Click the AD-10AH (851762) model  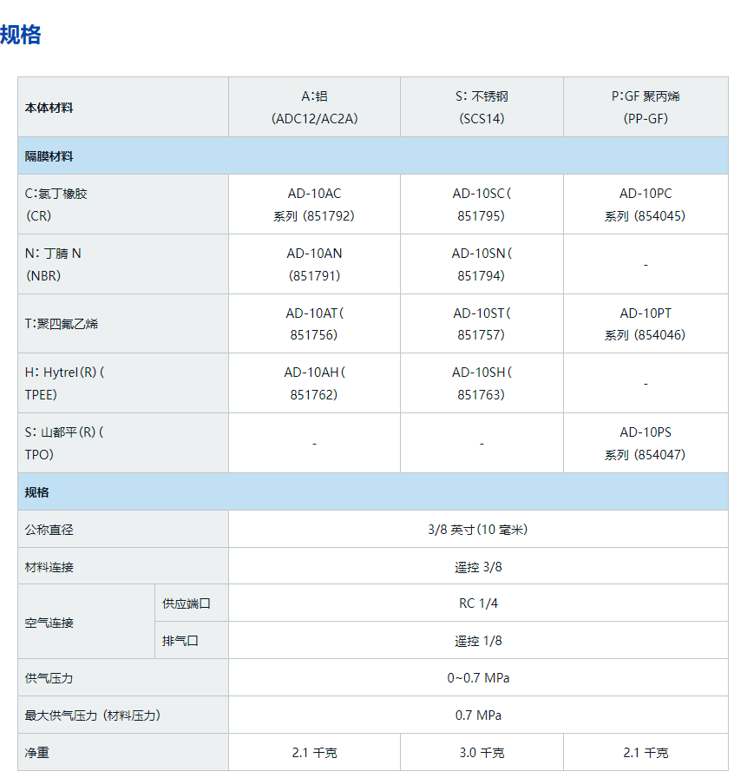(x=314, y=383)
